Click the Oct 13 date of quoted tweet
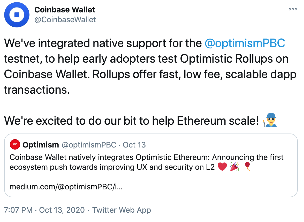The width and height of the screenshot is (304, 222). [x=134, y=145]
